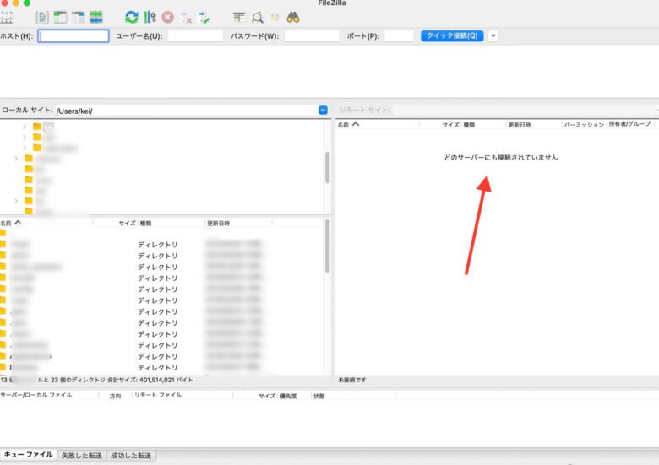Toggle remote directory tree icon

click(x=78, y=17)
